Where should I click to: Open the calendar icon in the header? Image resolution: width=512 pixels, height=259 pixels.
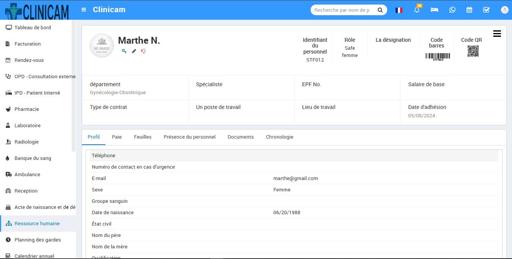coord(469,10)
